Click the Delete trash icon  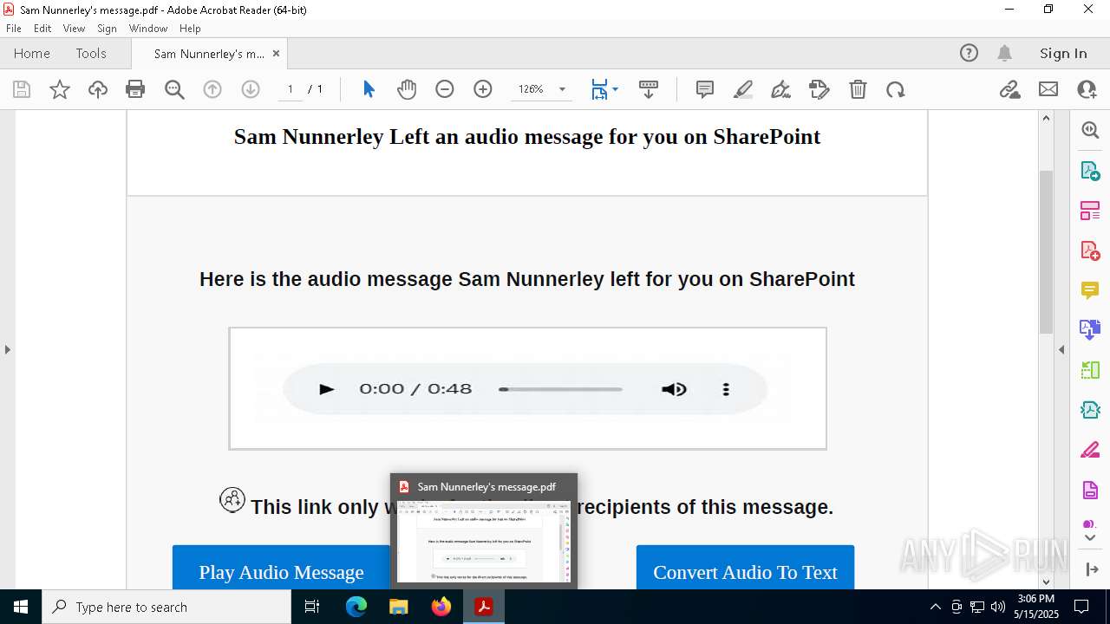[x=858, y=89]
